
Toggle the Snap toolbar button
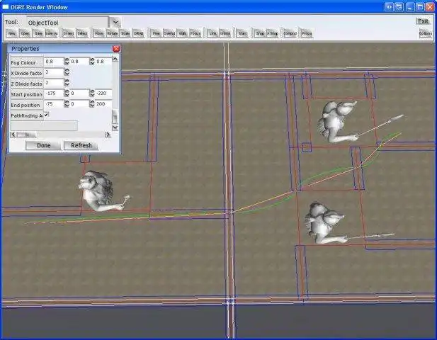[260, 33]
